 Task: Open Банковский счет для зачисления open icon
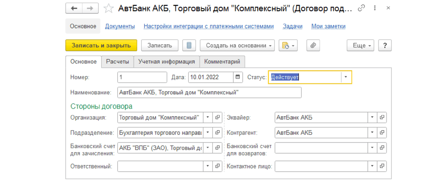coord(217,148)
